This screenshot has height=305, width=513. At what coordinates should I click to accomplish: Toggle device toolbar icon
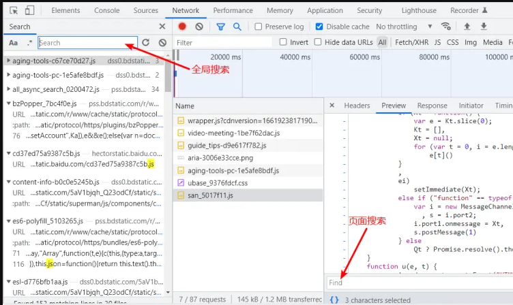(29, 10)
